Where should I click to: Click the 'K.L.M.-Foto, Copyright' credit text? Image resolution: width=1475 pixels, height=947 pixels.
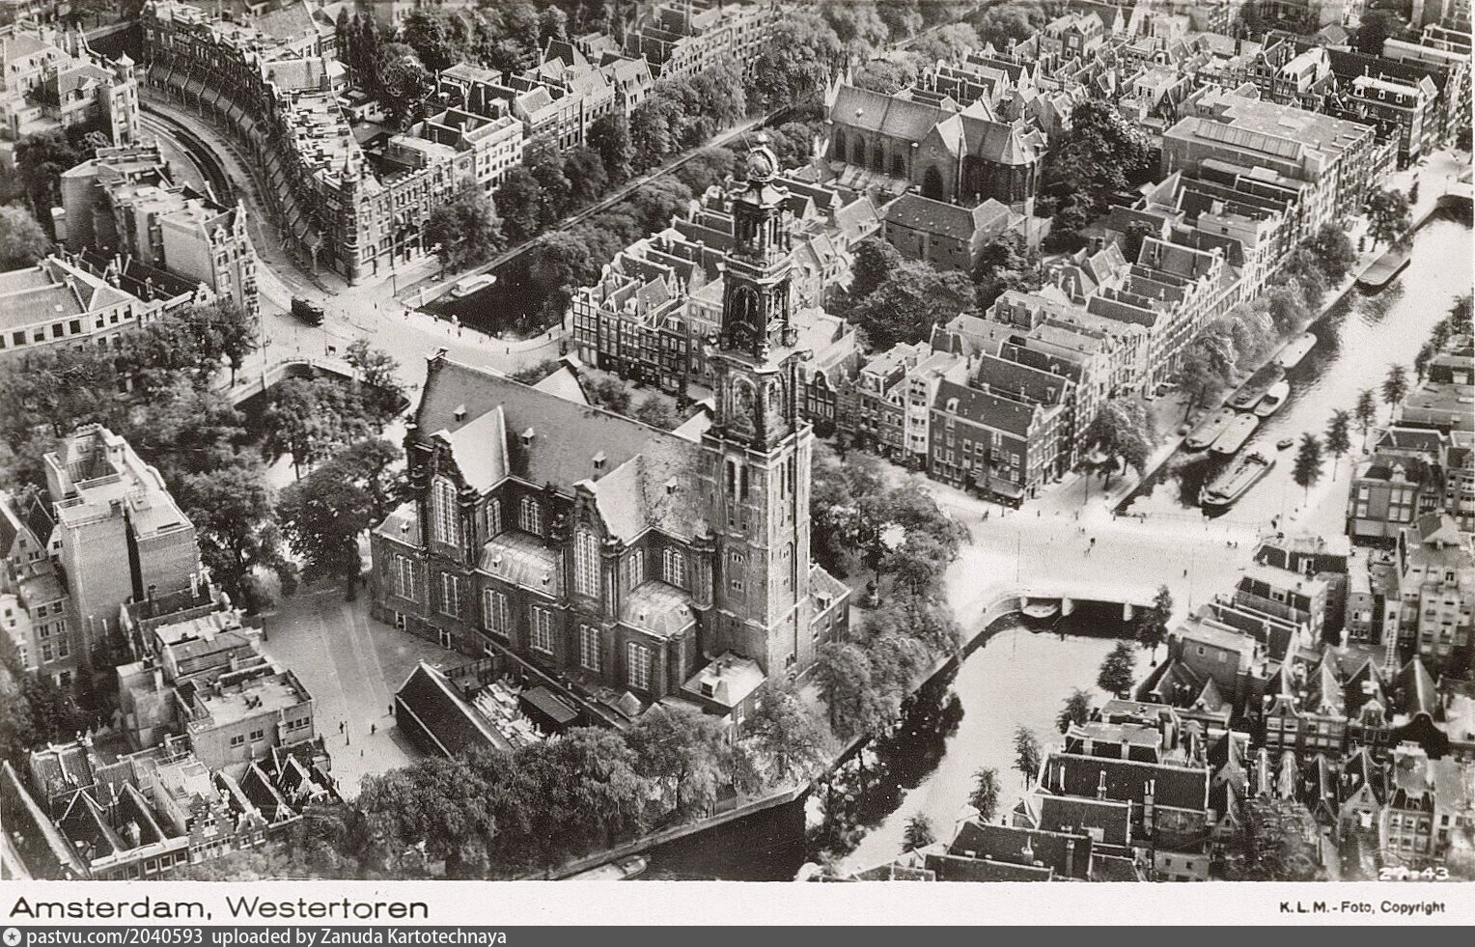[x=1361, y=907]
